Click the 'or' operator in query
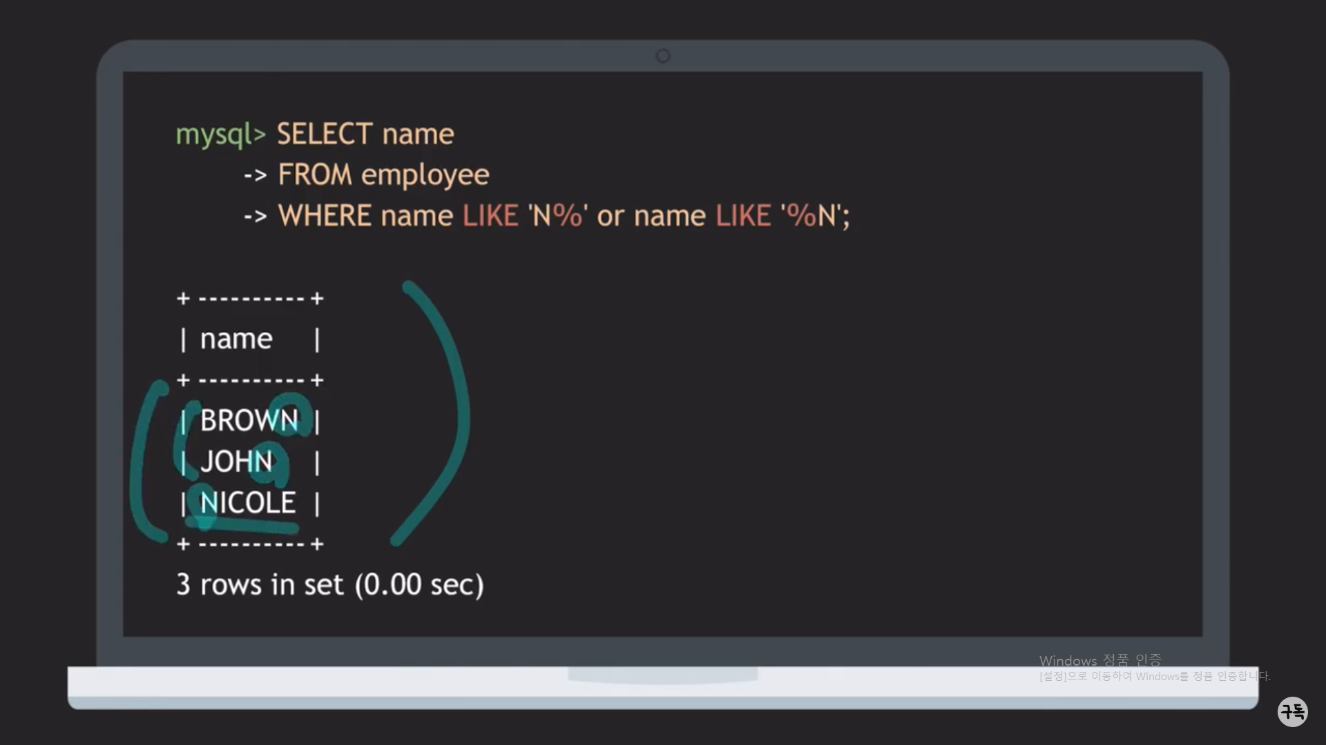Screen dimensions: 1326x745 [x=611, y=217]
